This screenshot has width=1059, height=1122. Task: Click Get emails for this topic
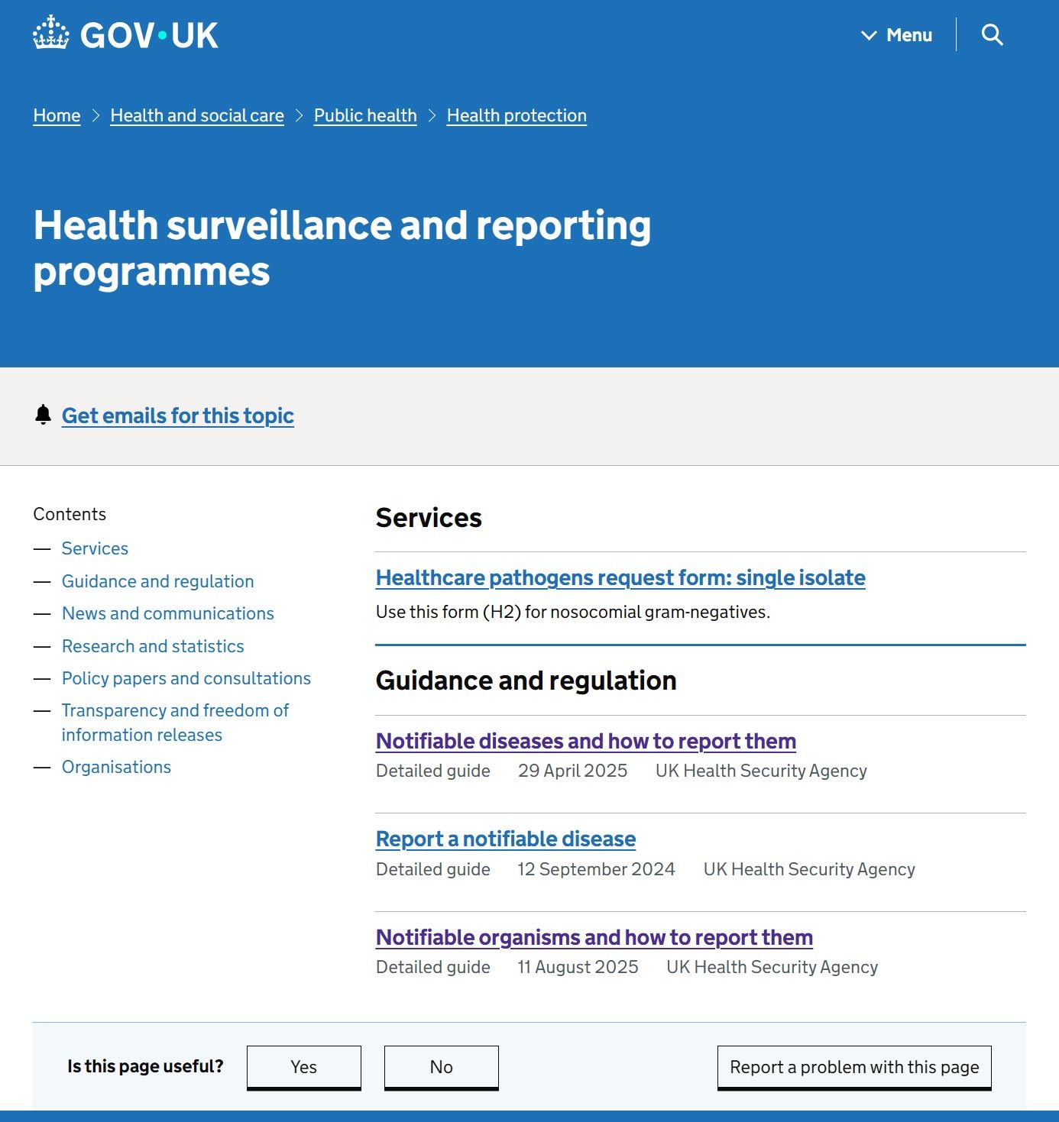coord(177,415)
